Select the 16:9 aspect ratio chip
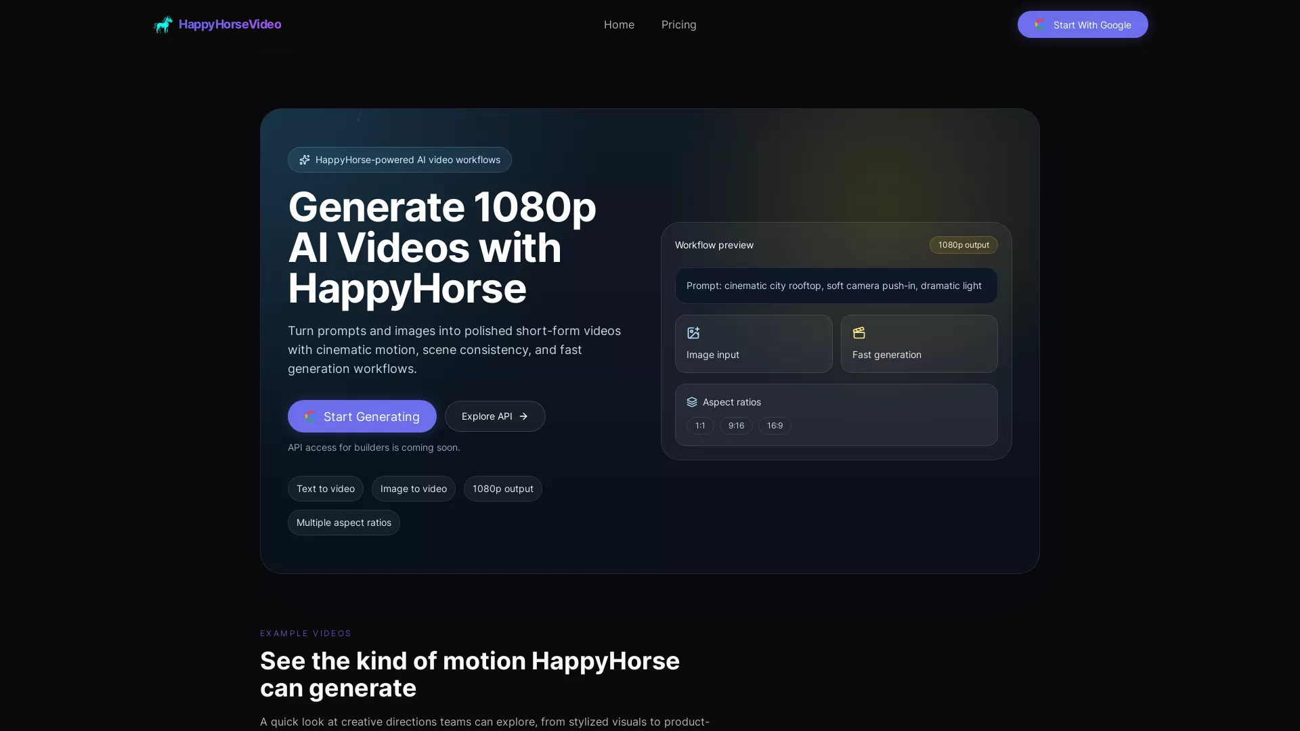 coord(774,426)
